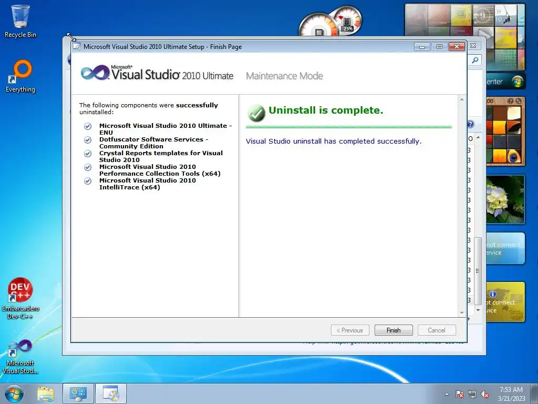The height and width of the screenshot is (404, 538).
Task: Click 'Microsoft Visual Studio 2010 IntelliTrace (x64)' entry
Action: click(x=148, y=184)
